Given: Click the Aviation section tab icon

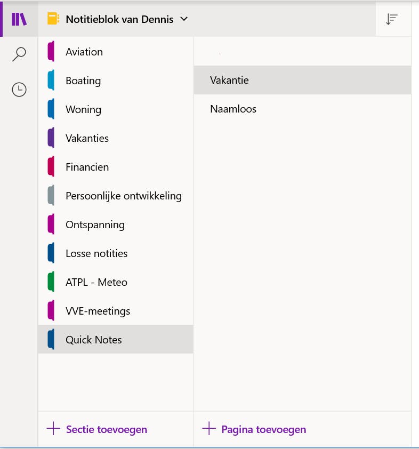Looking at the screenshot, I should (51, 52).
